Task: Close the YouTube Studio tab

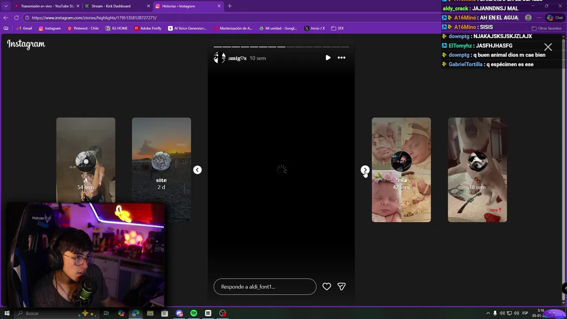Action: pyautogui.click(x=78, y=6)
